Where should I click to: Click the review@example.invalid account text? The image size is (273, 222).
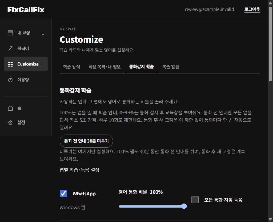pyautogui.click(x=210, y=9)
